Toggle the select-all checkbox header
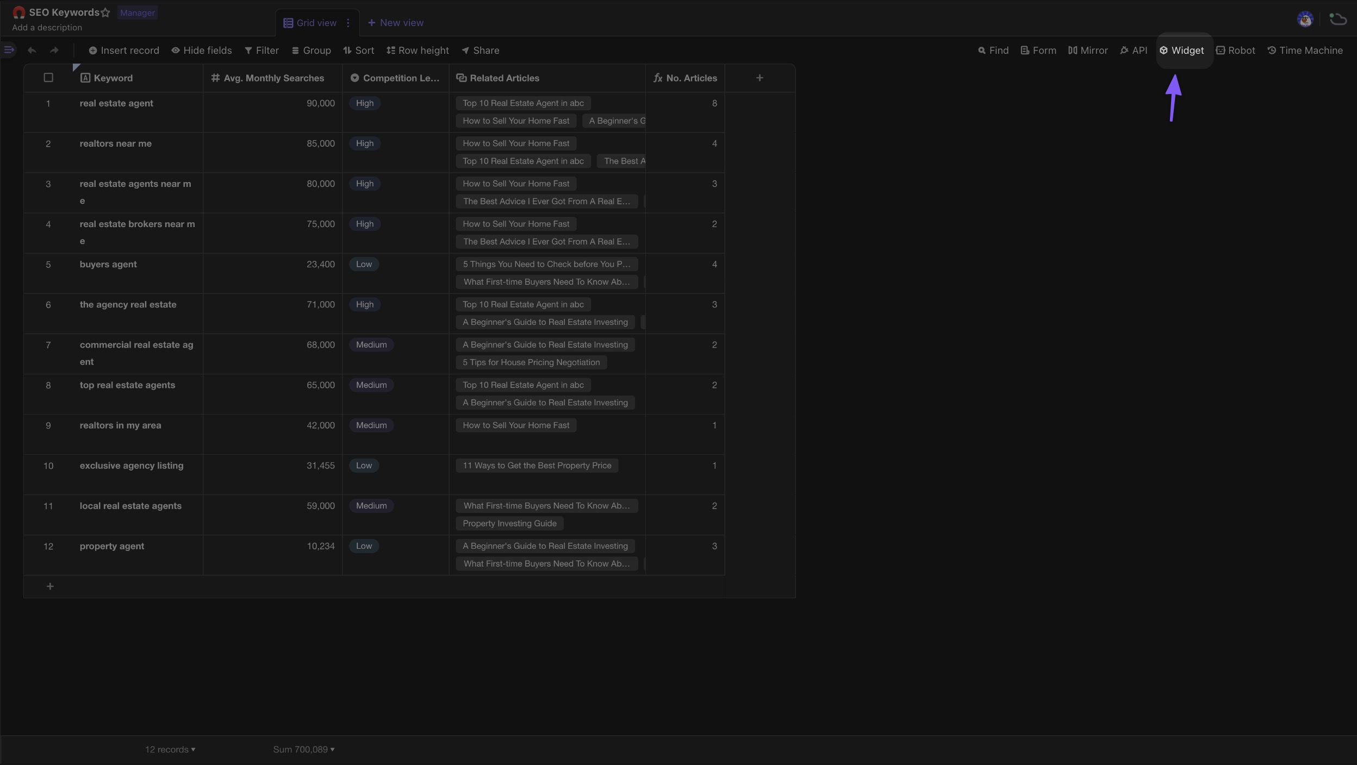This screenshot has width=1357, height=765. coord(48,77)
